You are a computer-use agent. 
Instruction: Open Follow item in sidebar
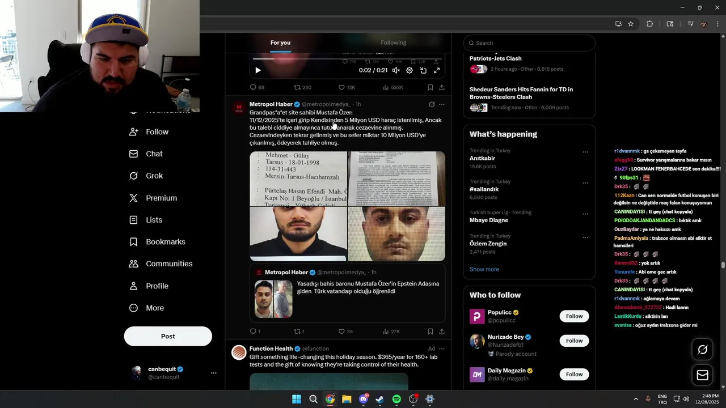(149, 131)
